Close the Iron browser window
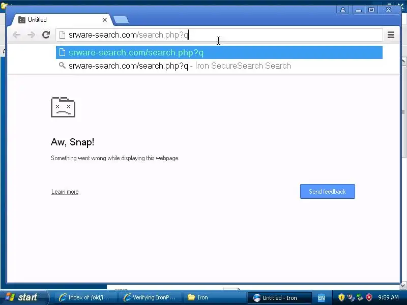 point(388,10)
